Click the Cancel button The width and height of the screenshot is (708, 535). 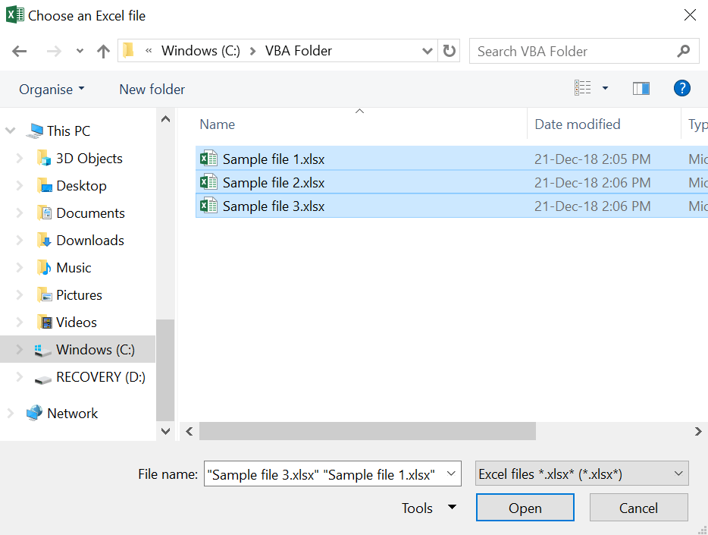click(638, 507)
